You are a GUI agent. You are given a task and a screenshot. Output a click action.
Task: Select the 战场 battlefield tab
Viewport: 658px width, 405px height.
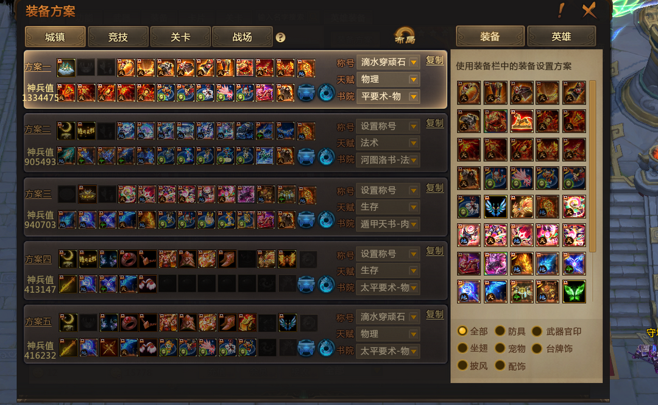coord(242,37)
